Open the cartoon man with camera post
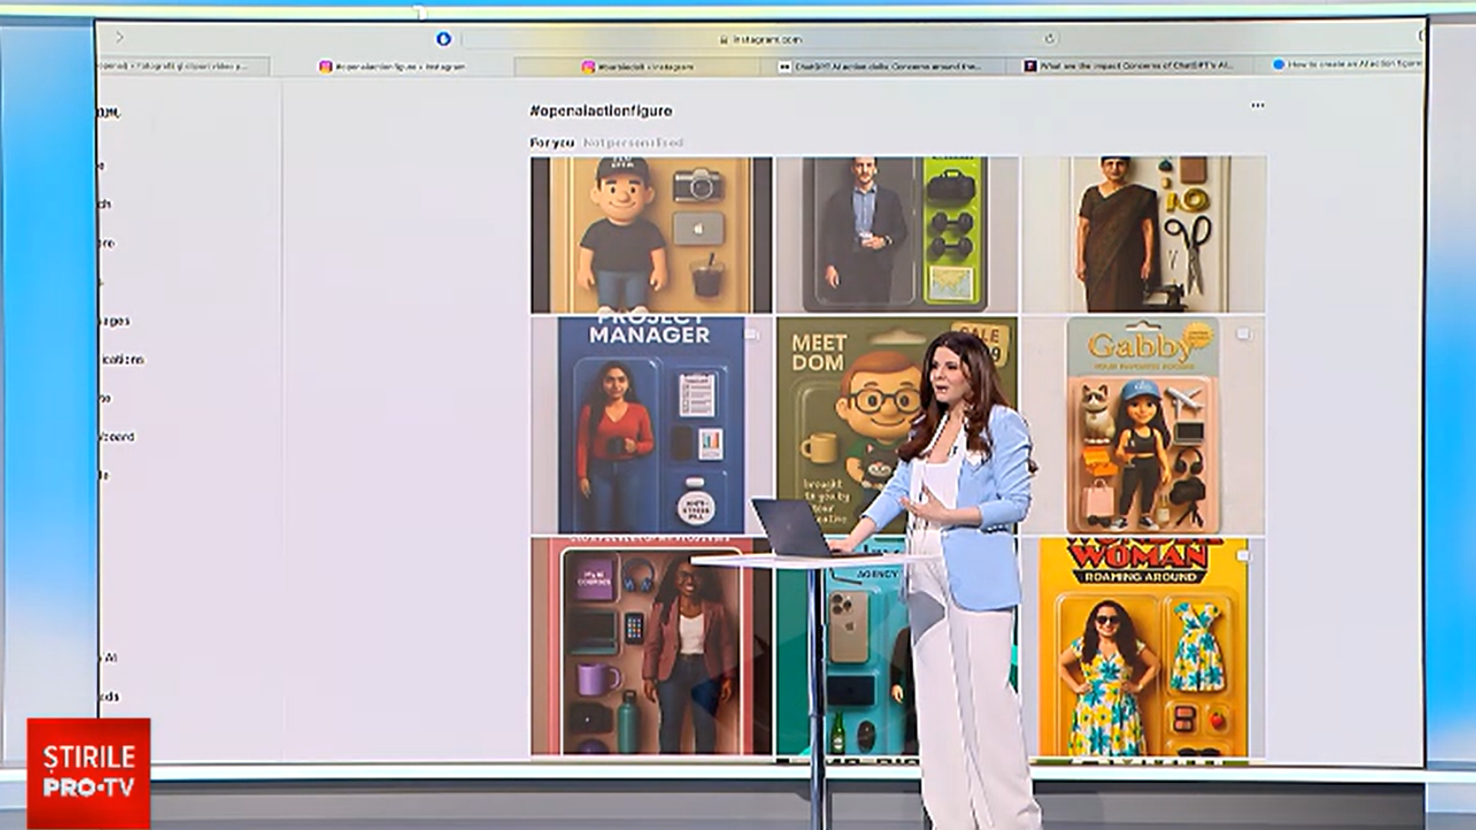 [x=650, y=234]
